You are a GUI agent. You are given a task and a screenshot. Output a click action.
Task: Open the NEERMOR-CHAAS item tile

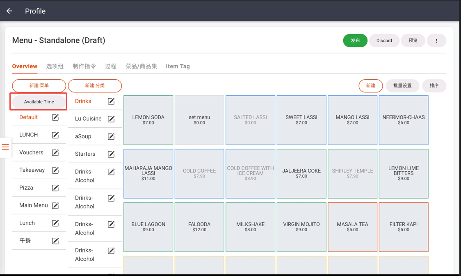point(404,120)
